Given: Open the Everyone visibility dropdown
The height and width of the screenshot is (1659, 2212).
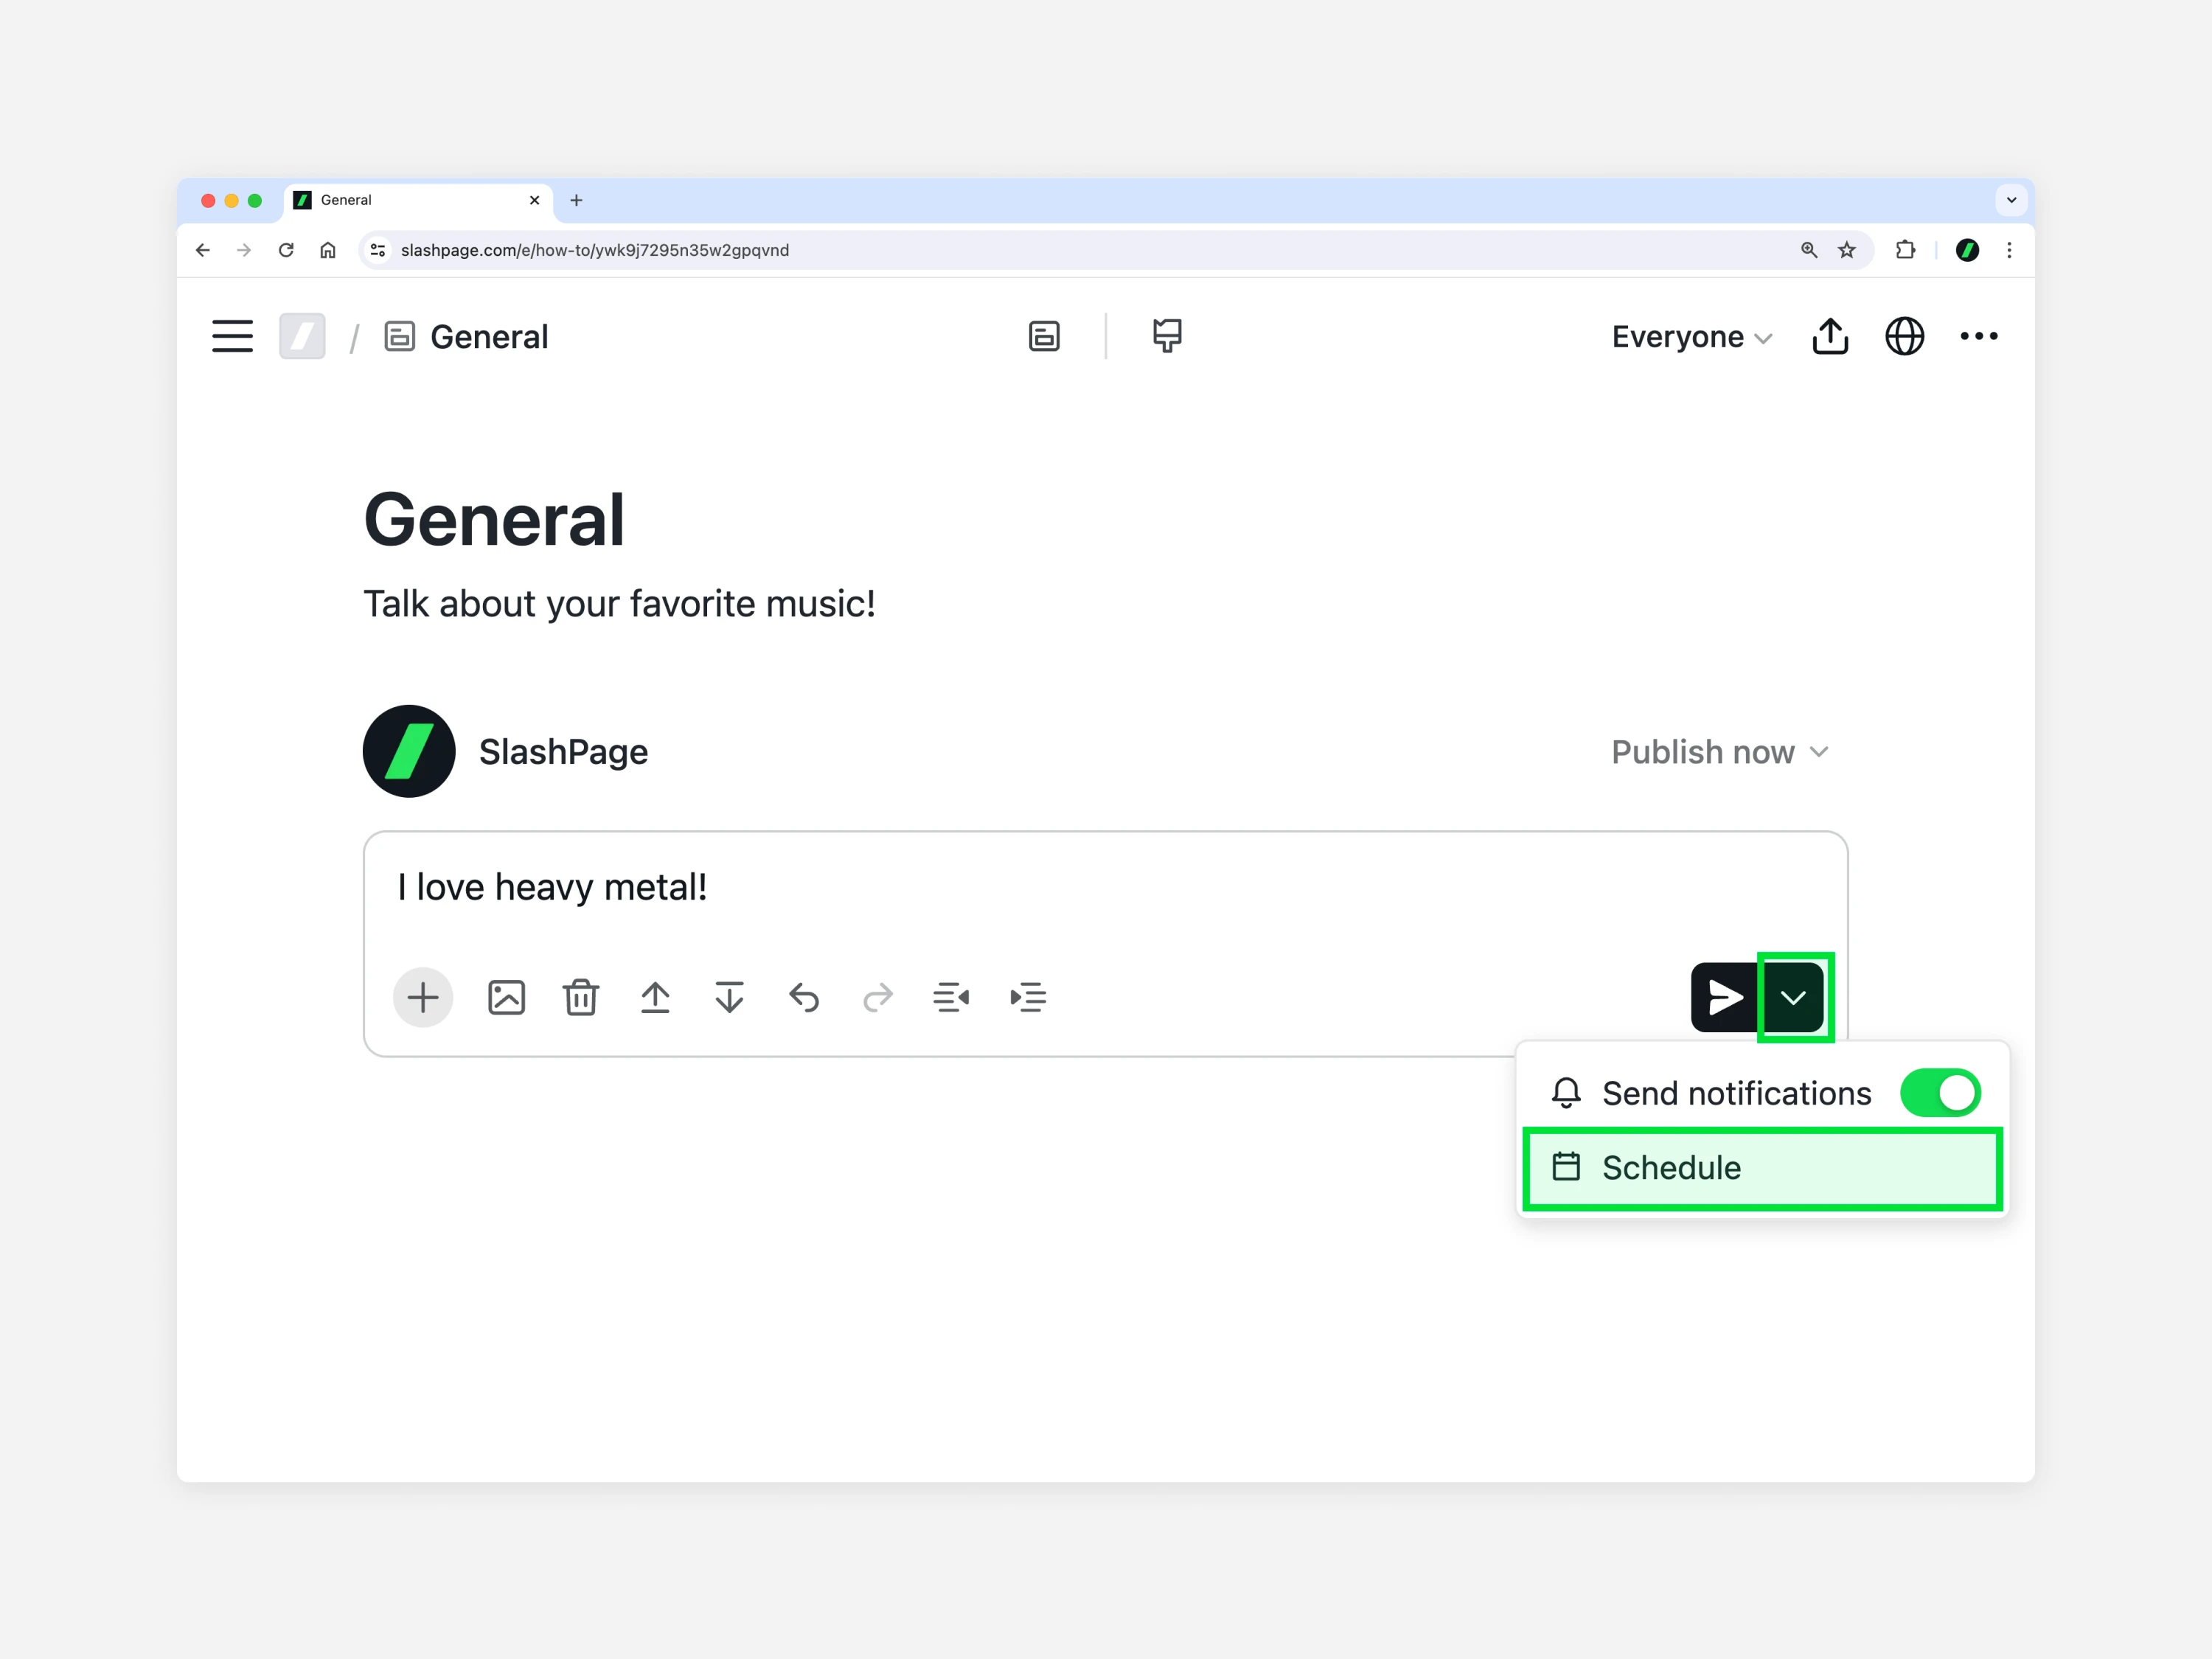Looking at the screenshot, I should (1692, 337).
